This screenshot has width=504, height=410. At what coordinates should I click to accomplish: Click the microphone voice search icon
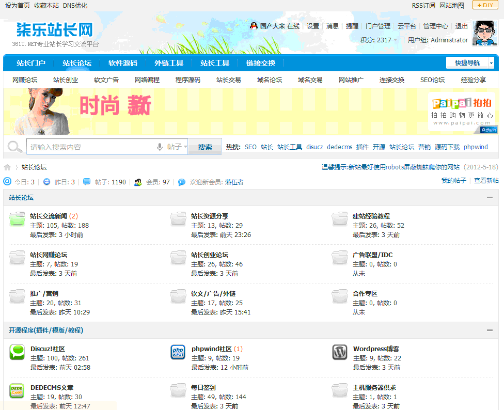(x=160, y=147)
